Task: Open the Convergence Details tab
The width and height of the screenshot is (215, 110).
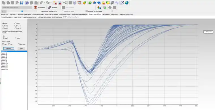Action: 38,14
